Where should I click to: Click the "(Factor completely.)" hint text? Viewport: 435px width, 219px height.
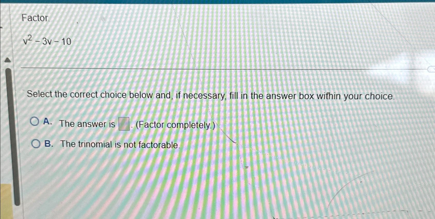coord(175,125)
